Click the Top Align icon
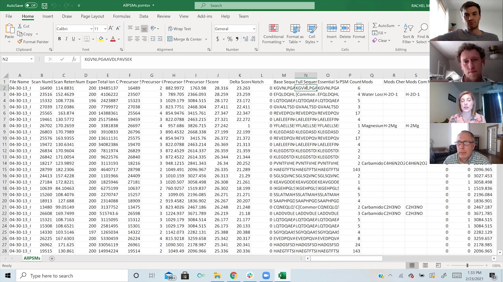The height and width of the screenshot is (282, 503). click(x=130, y=28)
